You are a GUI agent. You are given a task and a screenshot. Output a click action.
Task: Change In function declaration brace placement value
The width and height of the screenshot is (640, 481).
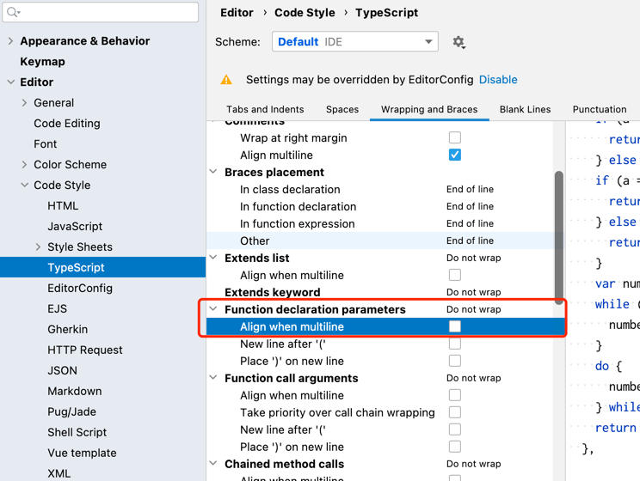[470, 206]
